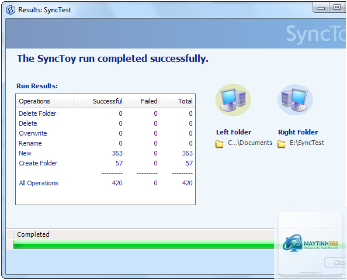Click the Total column header
Image resolution: width=347 pixels, height=280 pixels.
click(x=178, y=101)
